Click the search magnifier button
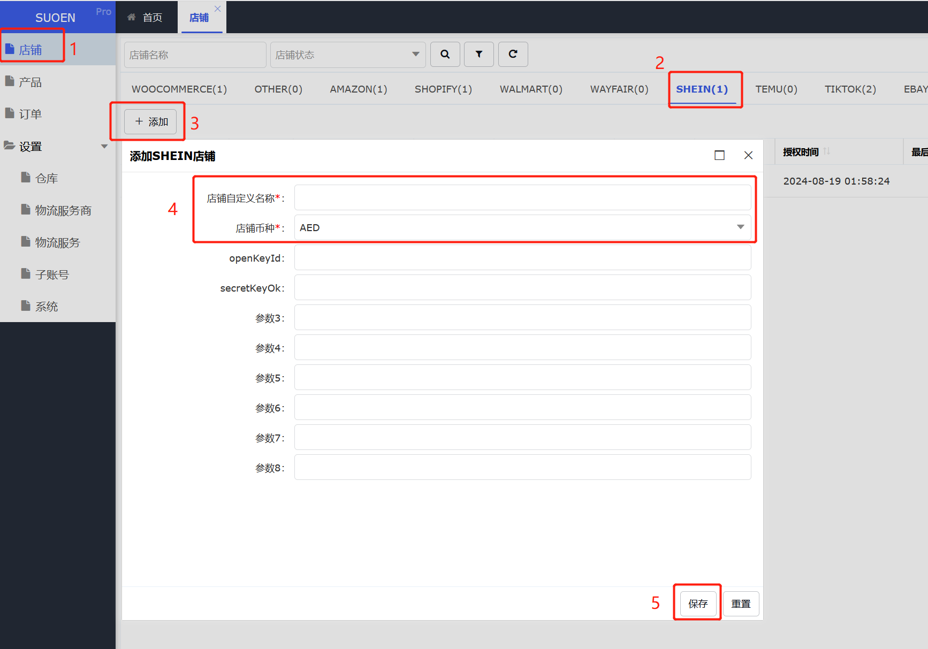The width and height of the screenshot is (928, 649). [x=445, y=54]
